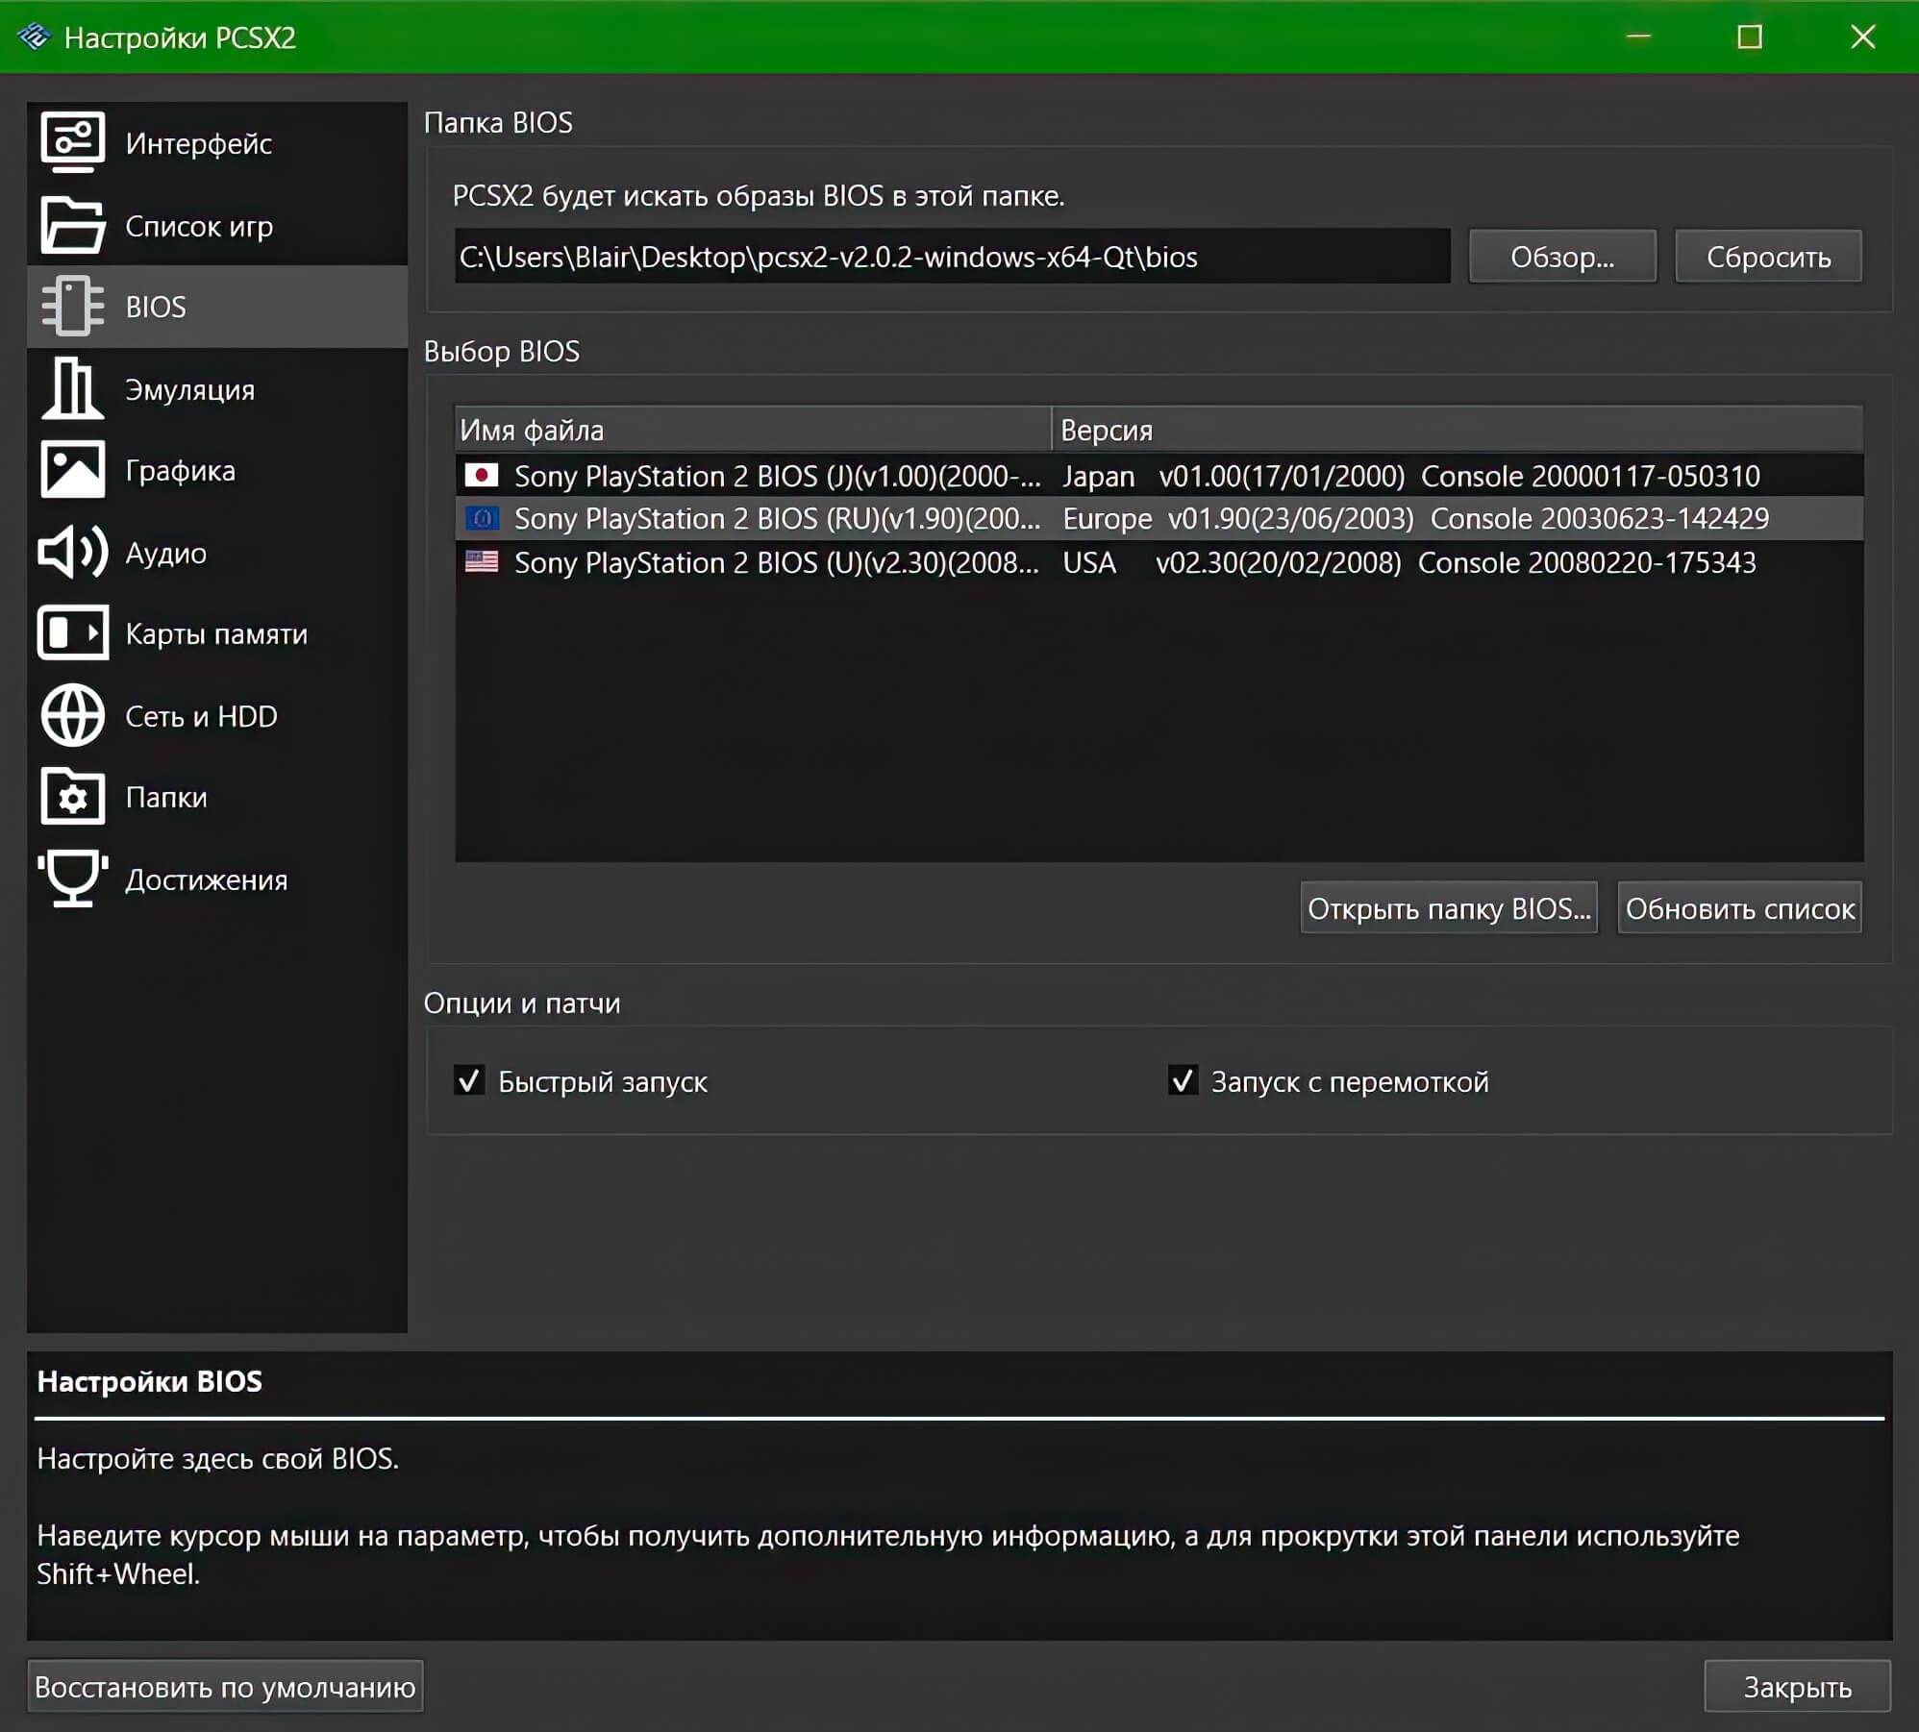Click the Сеть и HDD globe icon

(x=72, y=715)
